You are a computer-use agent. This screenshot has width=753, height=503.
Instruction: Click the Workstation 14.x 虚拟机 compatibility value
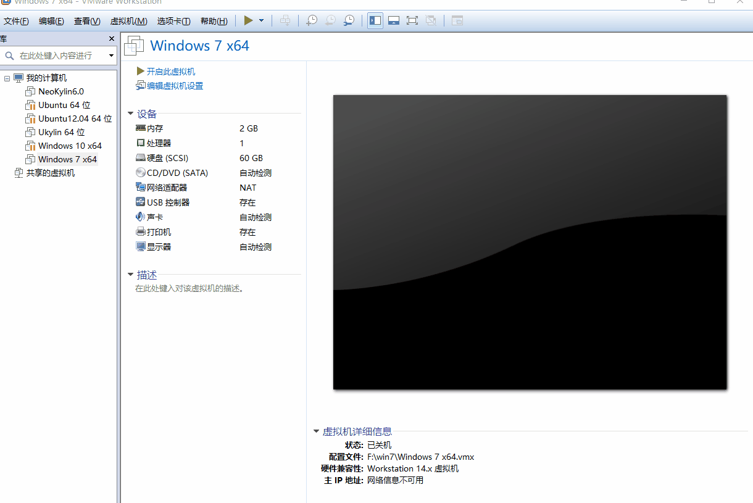413,468
